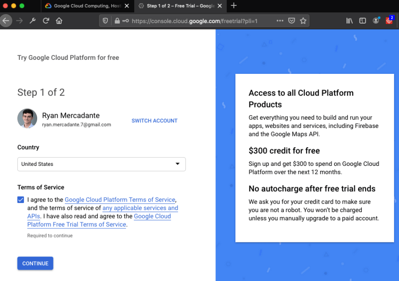This screenshot has width=399, height=281.
Task: Click the 'Required to continue' note
Action: 50,236
